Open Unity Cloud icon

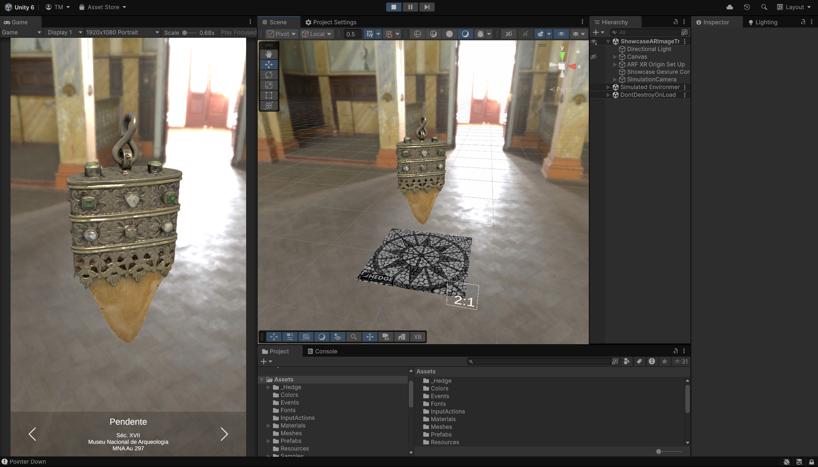(x=729, y=7)
